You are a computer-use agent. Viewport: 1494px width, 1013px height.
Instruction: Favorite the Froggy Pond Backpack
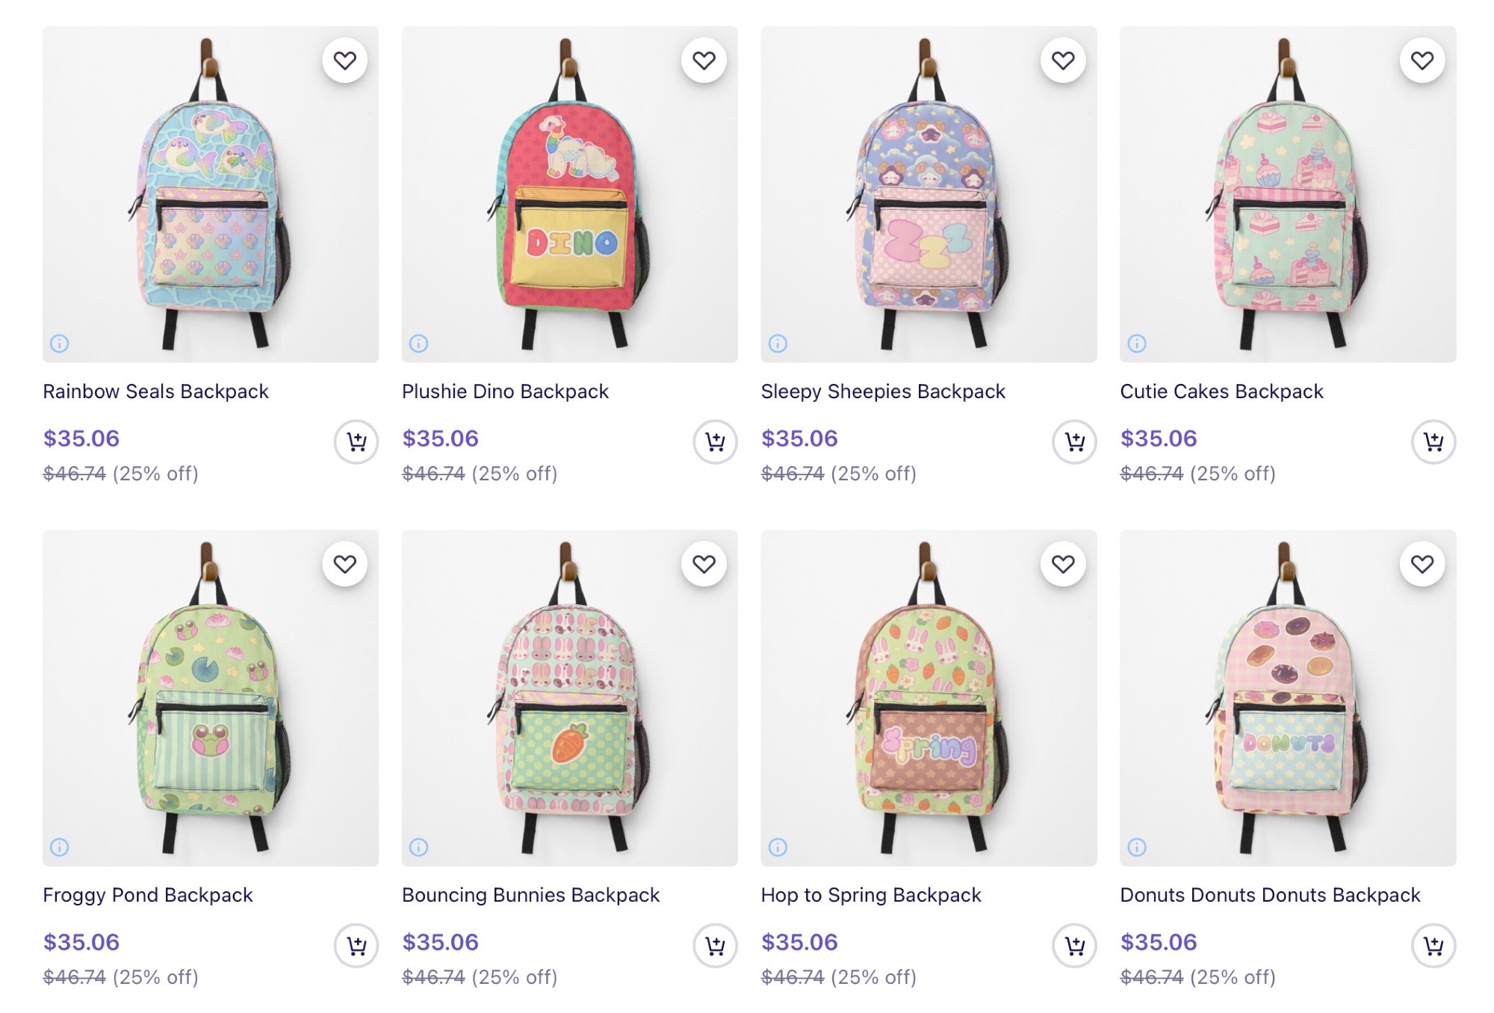(344, 564)
